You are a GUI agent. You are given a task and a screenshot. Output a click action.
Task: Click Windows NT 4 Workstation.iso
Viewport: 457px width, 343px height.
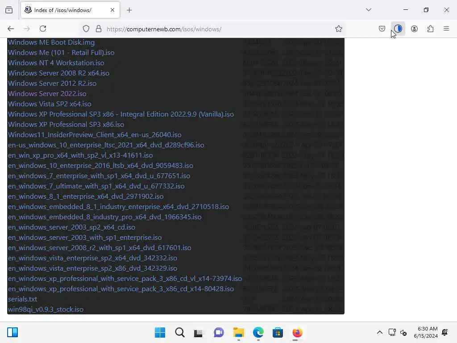click(x=56, y=63)
